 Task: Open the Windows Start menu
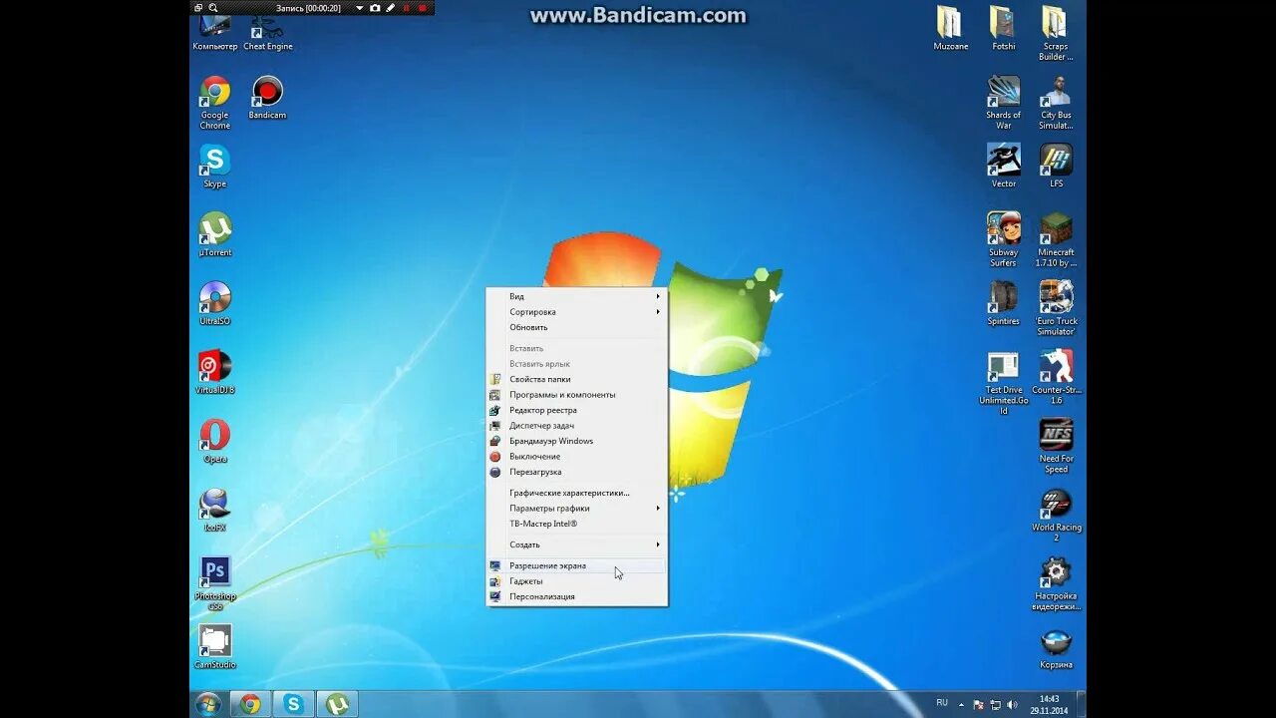pyautogui.click(x=208, y=704)
